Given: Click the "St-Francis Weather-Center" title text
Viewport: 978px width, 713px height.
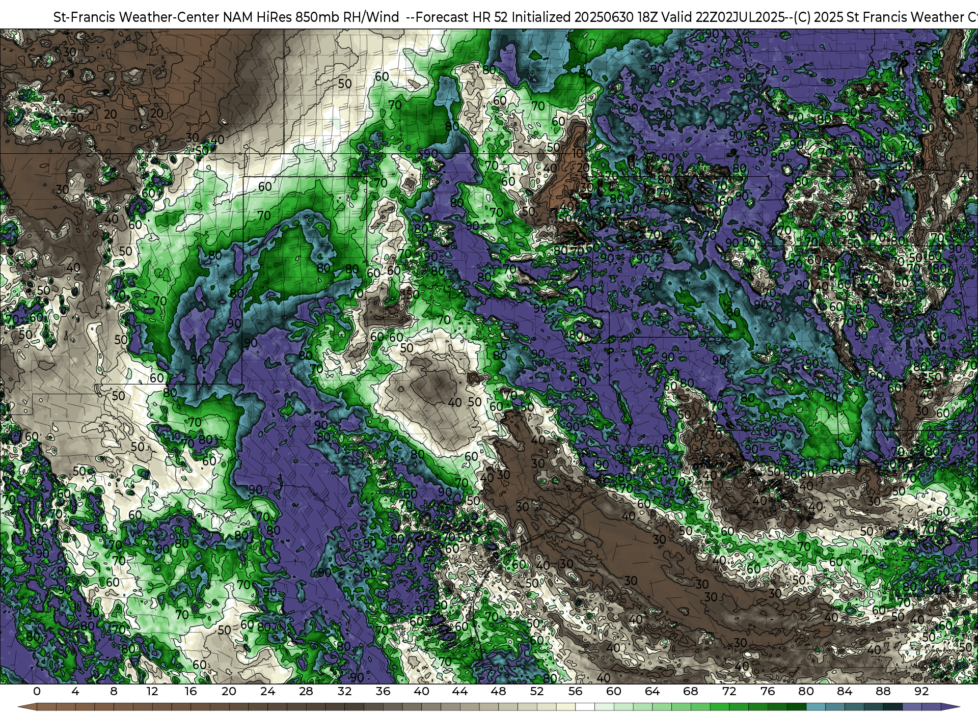Looking at the screenshot, I should [x=136, y=17].
